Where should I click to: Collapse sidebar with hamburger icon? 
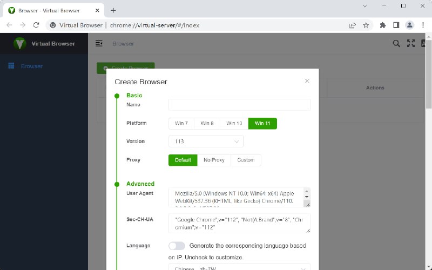(99, 44)
